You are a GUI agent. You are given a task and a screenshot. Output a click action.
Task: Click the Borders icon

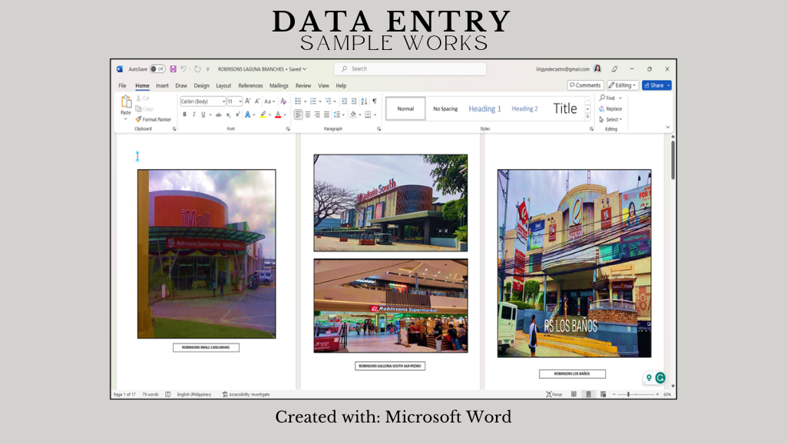(x=368, y=115)
